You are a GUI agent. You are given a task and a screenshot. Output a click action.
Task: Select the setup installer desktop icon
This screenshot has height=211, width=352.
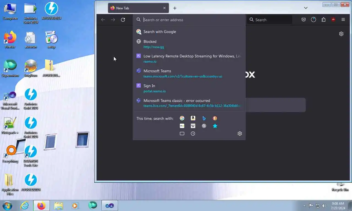pyautogui.click(x=51, y=40)
